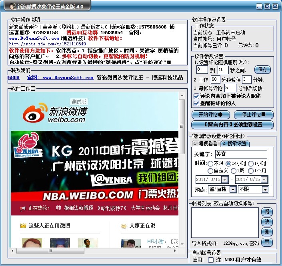The width and height of the screenshot is (282, 266).
Task: Click the browser scroll down arrow
Action: pos(182,244)
